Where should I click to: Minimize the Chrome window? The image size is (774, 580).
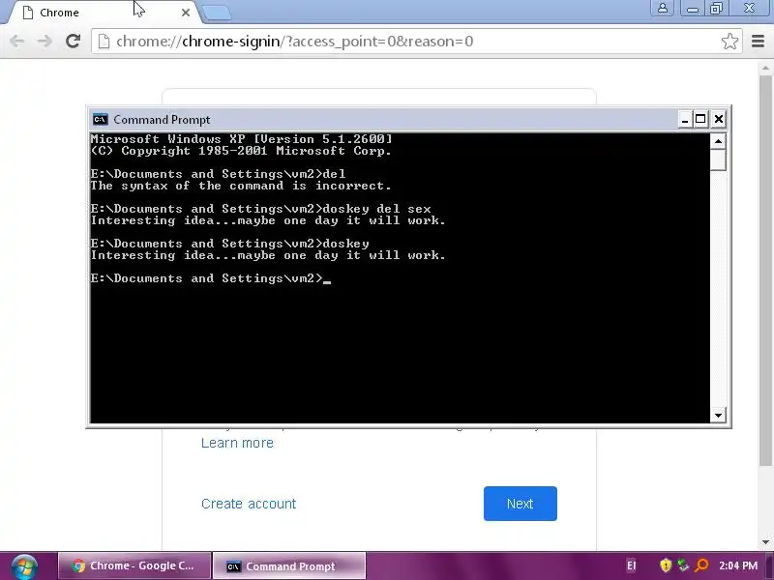click(692, 8)
